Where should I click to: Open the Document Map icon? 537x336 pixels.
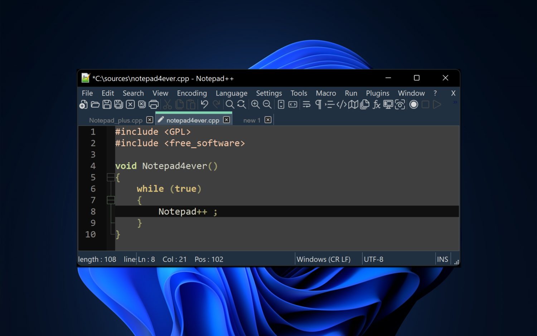353,104
